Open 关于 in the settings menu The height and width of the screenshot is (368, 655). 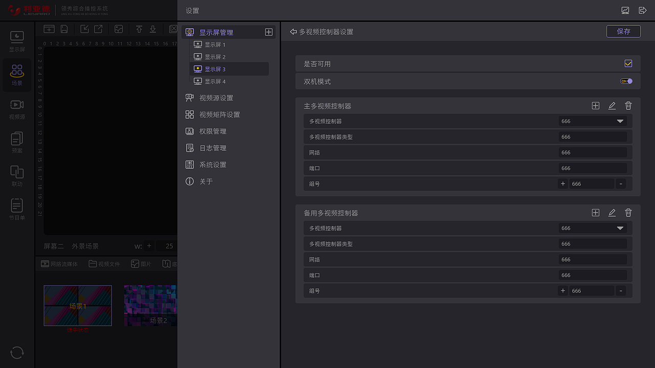coord(199,181)
